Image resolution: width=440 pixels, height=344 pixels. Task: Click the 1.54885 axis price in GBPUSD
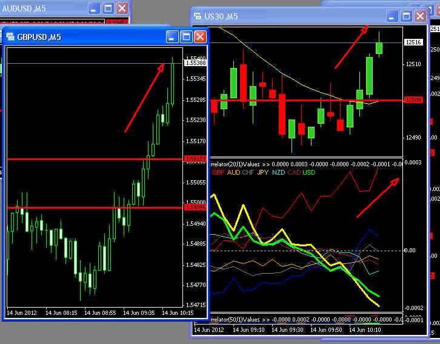point(196,244)
